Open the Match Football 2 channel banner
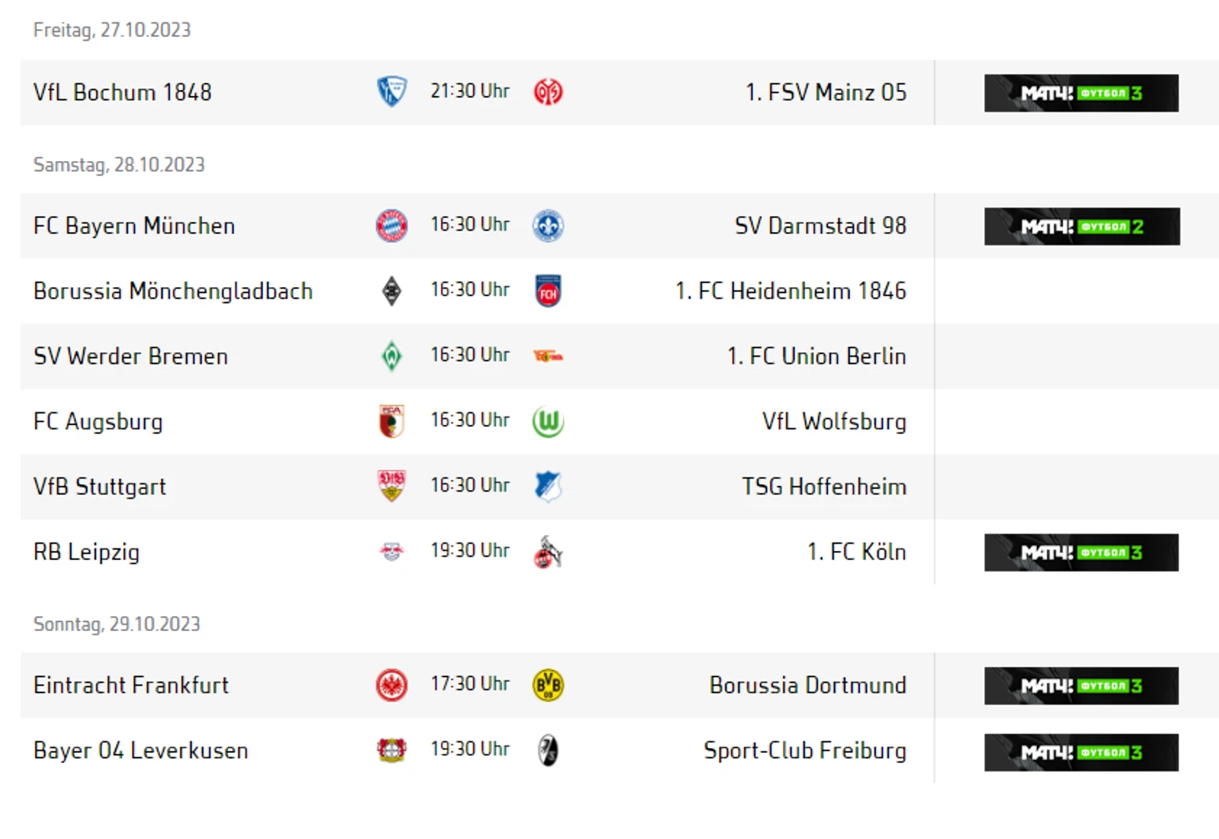 (x=1081, y=226)
